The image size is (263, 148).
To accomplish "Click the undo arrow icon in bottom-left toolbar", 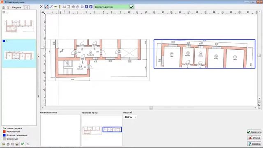I will (x=8, y=144).
